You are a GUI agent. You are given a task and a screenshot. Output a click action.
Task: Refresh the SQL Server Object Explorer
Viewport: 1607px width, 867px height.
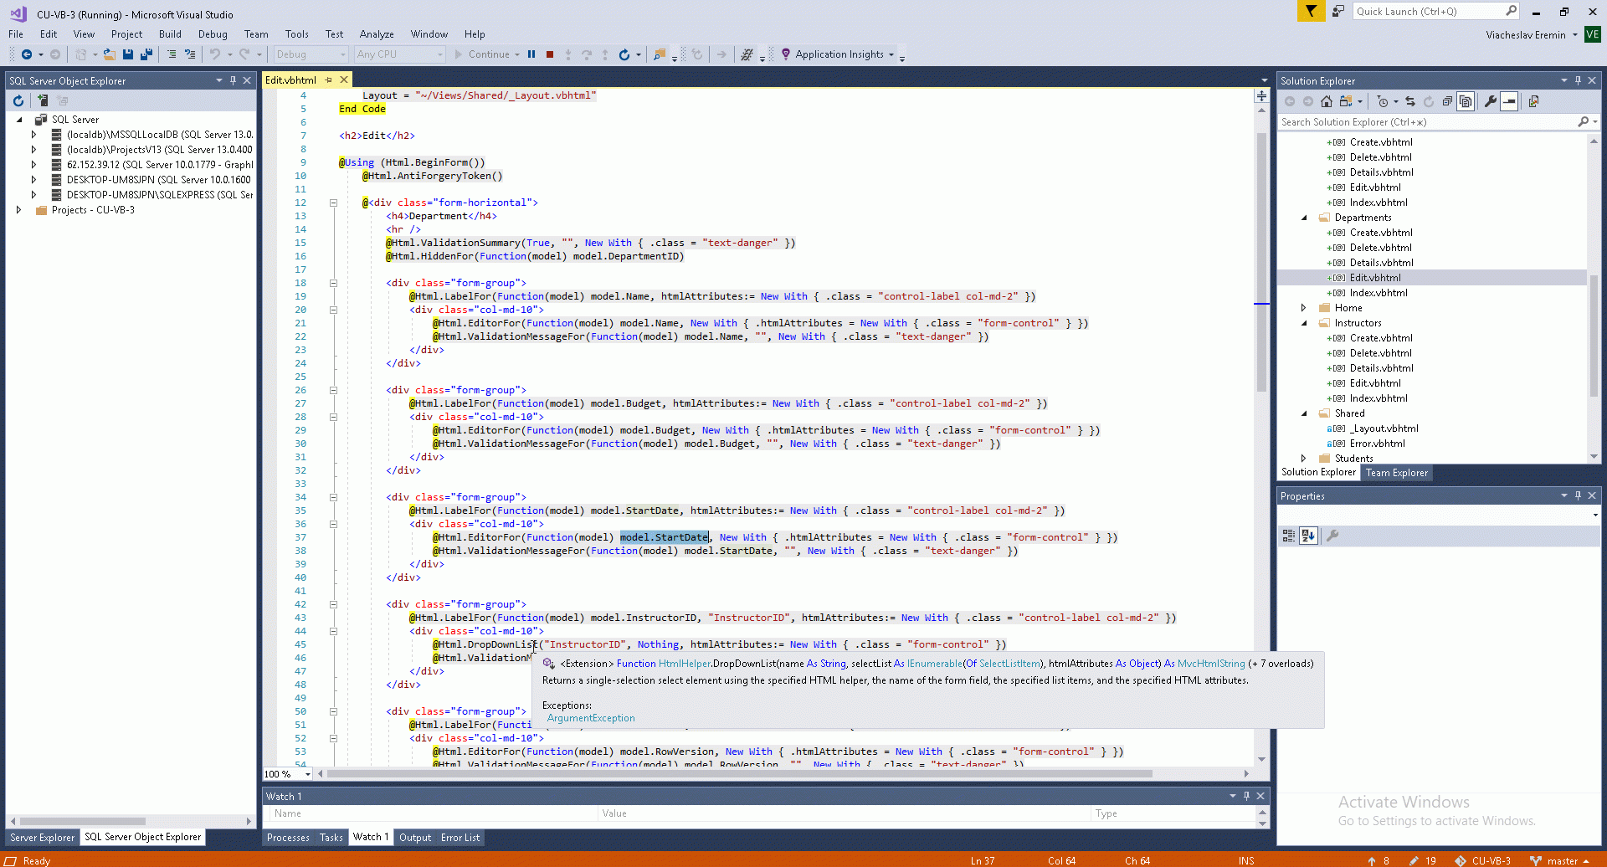point(18,101)
